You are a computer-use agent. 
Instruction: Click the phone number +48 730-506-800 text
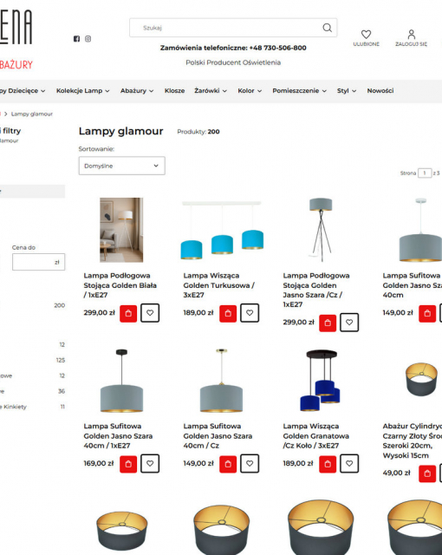[x=277, y=48]
